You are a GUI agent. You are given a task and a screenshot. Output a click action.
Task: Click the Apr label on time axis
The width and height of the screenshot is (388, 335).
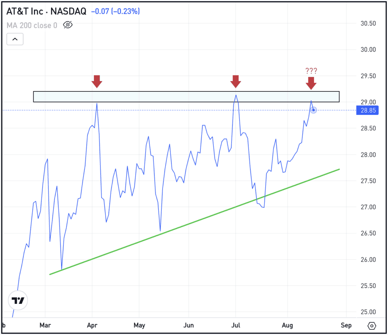tap(92, 326)
